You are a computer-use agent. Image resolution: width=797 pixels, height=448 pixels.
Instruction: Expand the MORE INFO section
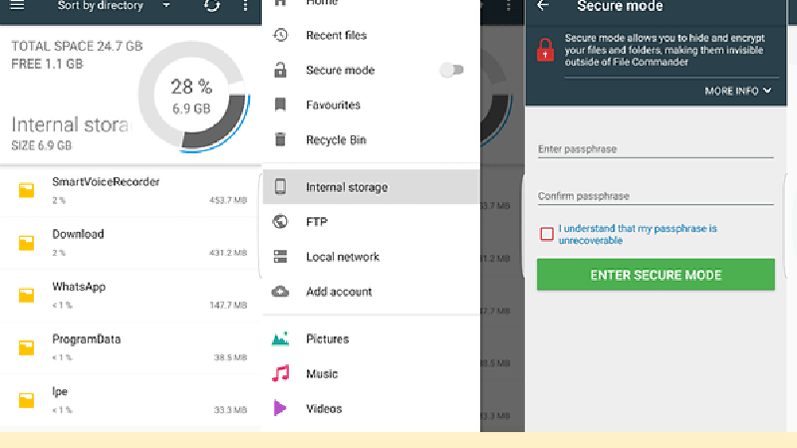coord(738,91)
